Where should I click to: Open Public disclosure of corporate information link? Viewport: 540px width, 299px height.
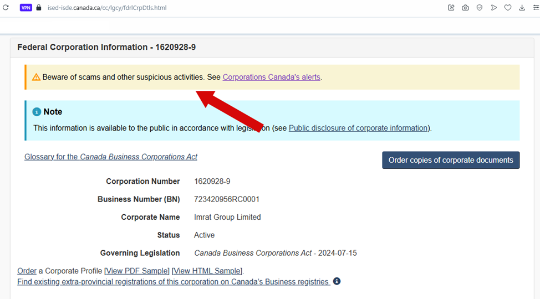(359, 128)
